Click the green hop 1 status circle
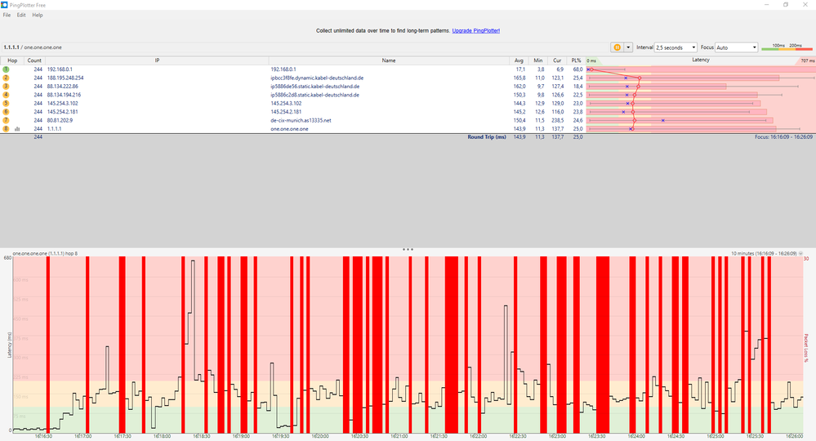The image size is (816, 441). (6, 69)
